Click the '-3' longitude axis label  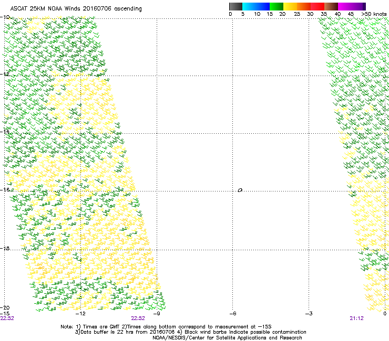coord(309,314)
